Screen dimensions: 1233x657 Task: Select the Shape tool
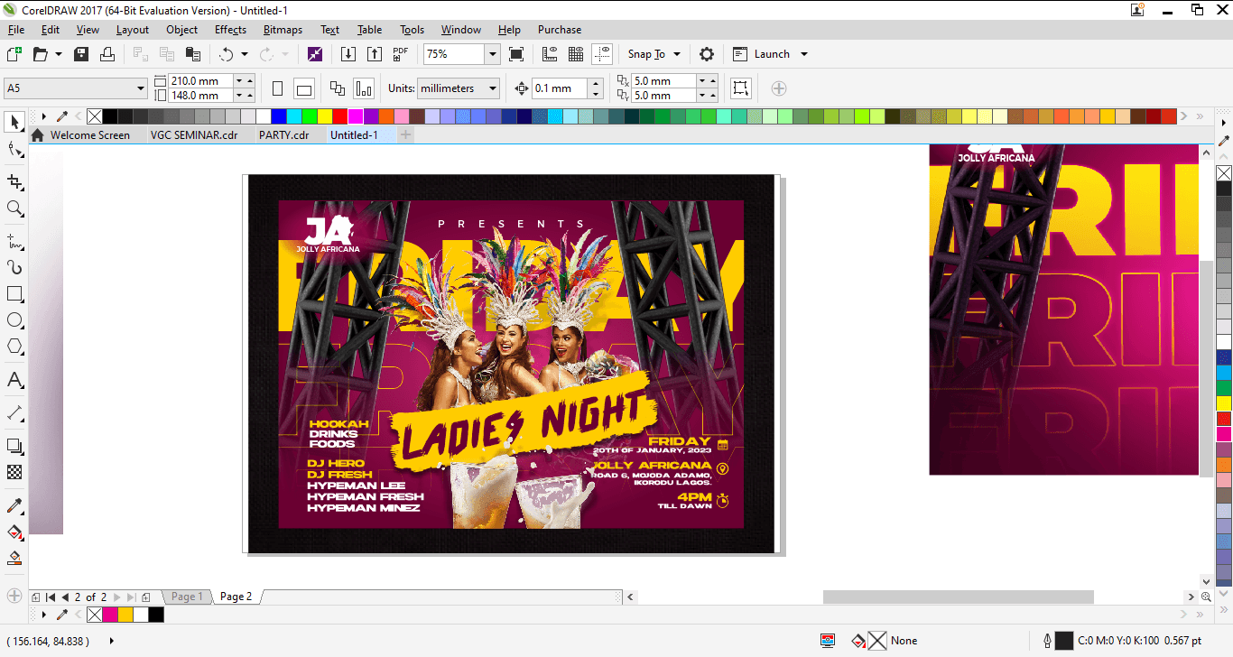click(x=14, y=150)
